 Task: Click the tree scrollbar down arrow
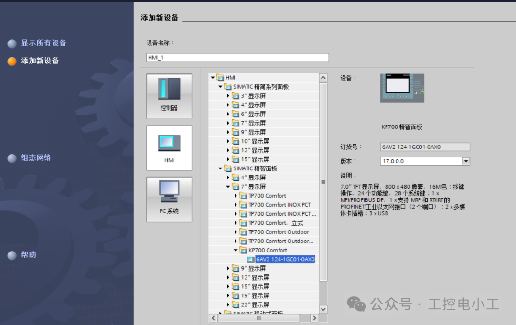coord(323,309)
